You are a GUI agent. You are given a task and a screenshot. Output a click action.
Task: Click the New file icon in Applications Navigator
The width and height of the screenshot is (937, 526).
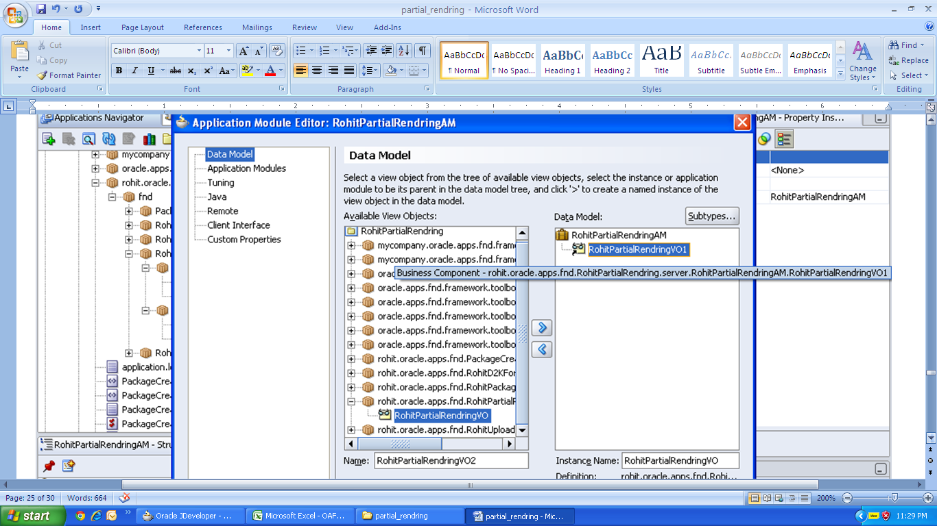[x=49, y=138]
